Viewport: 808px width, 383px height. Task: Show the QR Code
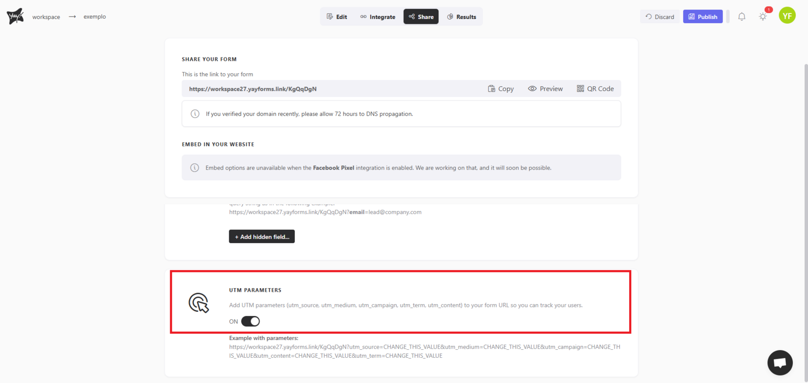[x=595, y=89]
